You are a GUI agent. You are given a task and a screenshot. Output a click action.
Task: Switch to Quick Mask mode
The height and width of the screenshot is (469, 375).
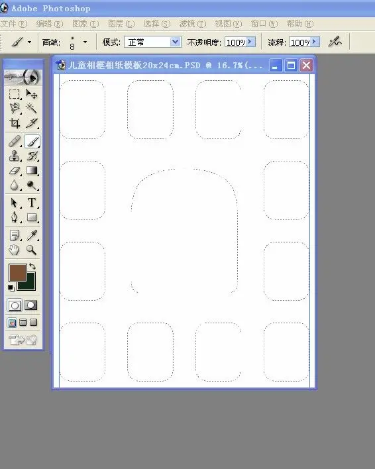coord(30,305)
